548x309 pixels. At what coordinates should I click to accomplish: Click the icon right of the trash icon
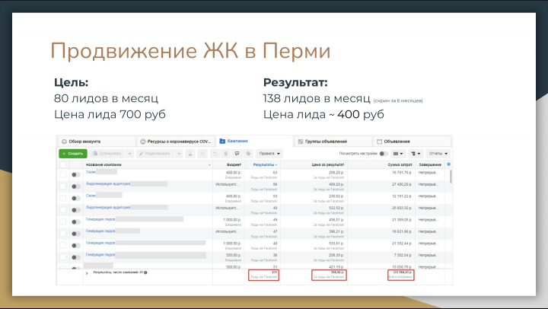coord(237,154)
